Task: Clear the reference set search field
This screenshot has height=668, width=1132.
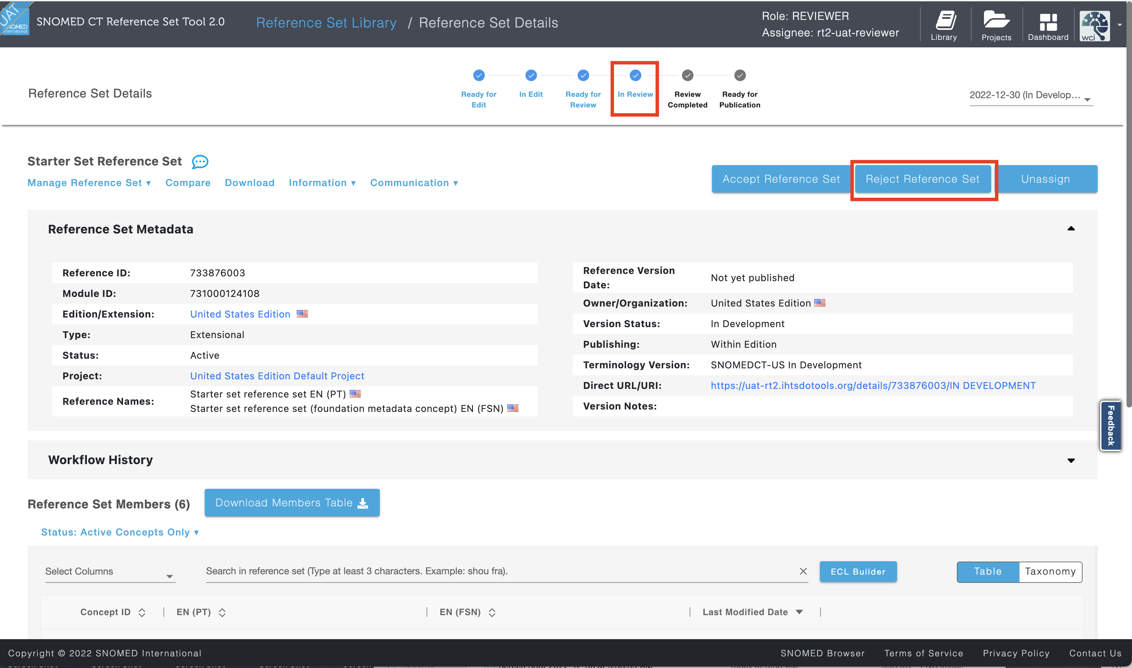Action: [x=803, y=571]
